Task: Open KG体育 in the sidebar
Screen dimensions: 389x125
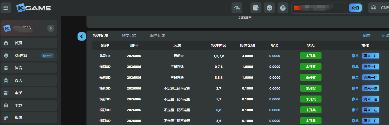Action: tap(28, 55)
